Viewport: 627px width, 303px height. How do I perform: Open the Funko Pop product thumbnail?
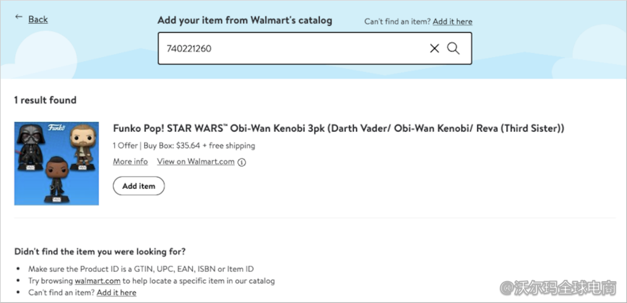pos(57,164)
